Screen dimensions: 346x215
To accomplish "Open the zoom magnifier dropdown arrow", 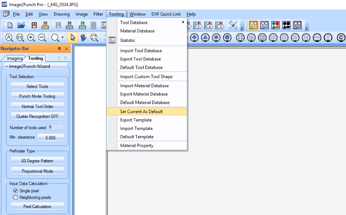I will [63, 38].
